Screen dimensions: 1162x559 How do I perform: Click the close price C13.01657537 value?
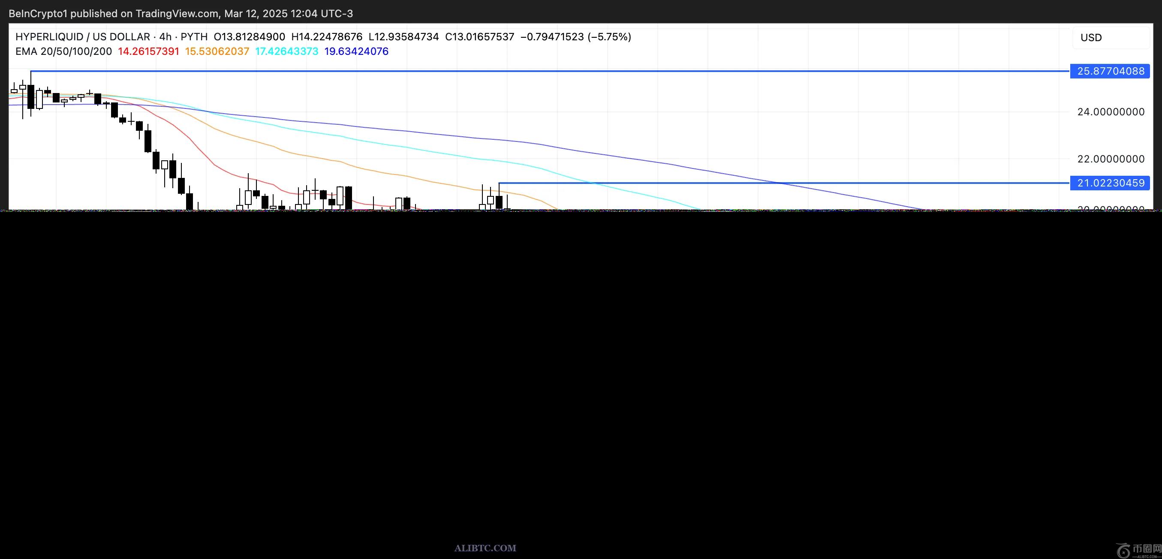[479, 37]
